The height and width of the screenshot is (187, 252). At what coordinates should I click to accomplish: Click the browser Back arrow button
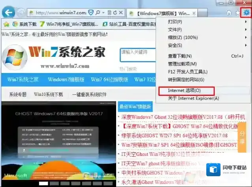(x=8, y=13)
